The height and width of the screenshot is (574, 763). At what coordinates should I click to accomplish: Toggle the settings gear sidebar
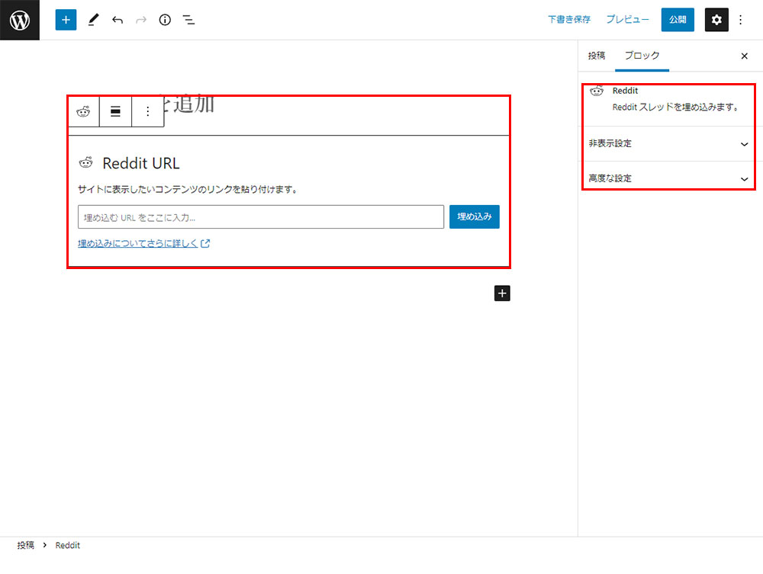(716, 20)
